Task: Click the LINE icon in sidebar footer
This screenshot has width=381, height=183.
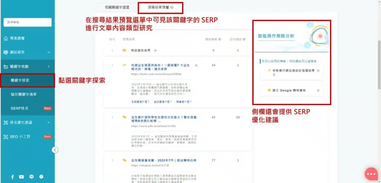Action: tap(31, 177)
